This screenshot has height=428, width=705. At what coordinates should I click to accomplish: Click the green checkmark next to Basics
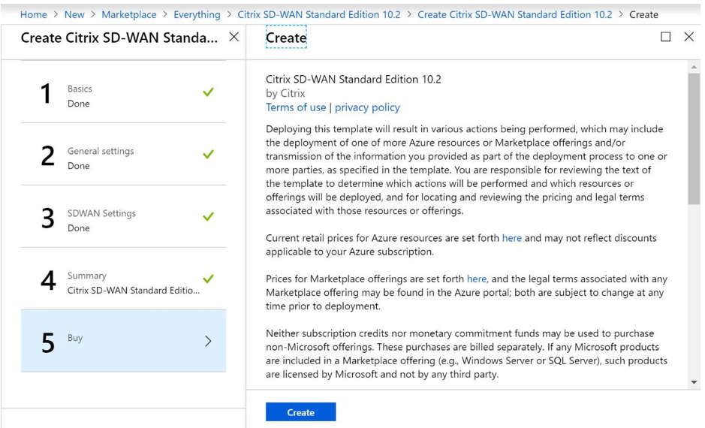click(208, 92)
